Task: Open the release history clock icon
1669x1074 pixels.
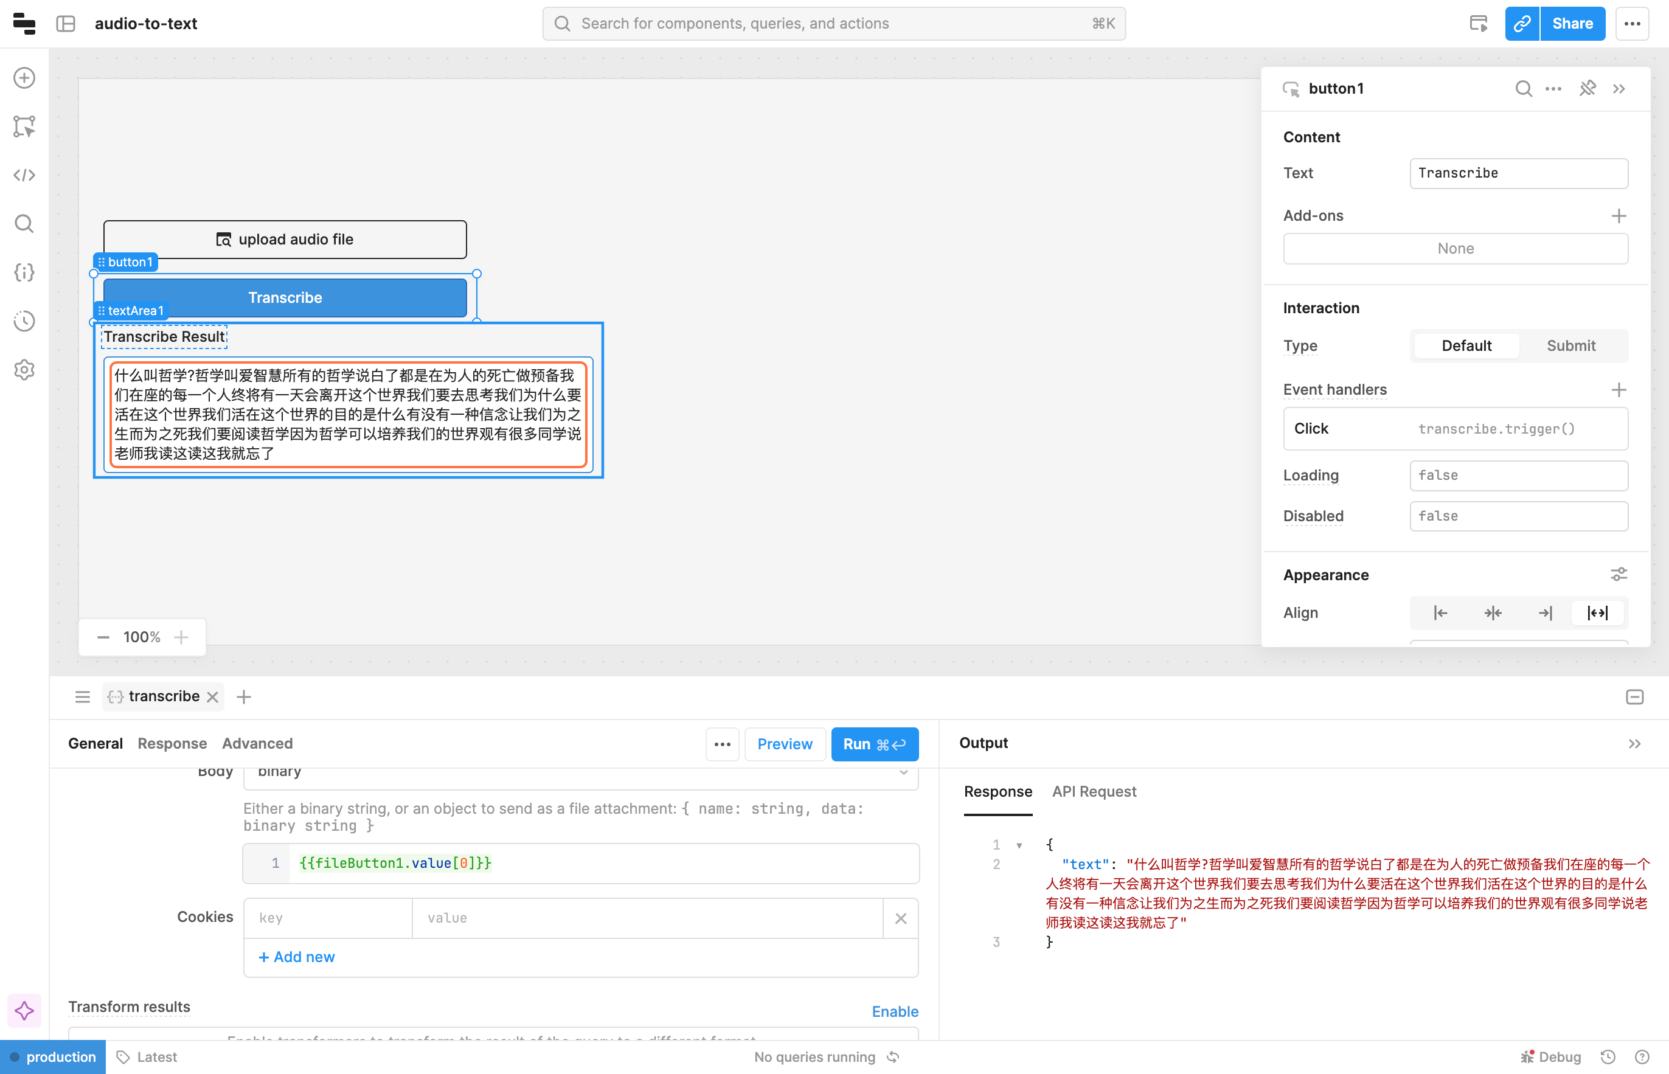Action: pos(24,321)
